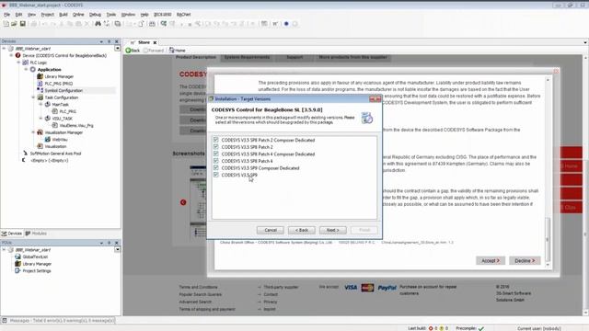589x331 pixels.
Task: Select the <Empty> row in Devices tree
Action: pyautogui.click(x=49, y=160)
